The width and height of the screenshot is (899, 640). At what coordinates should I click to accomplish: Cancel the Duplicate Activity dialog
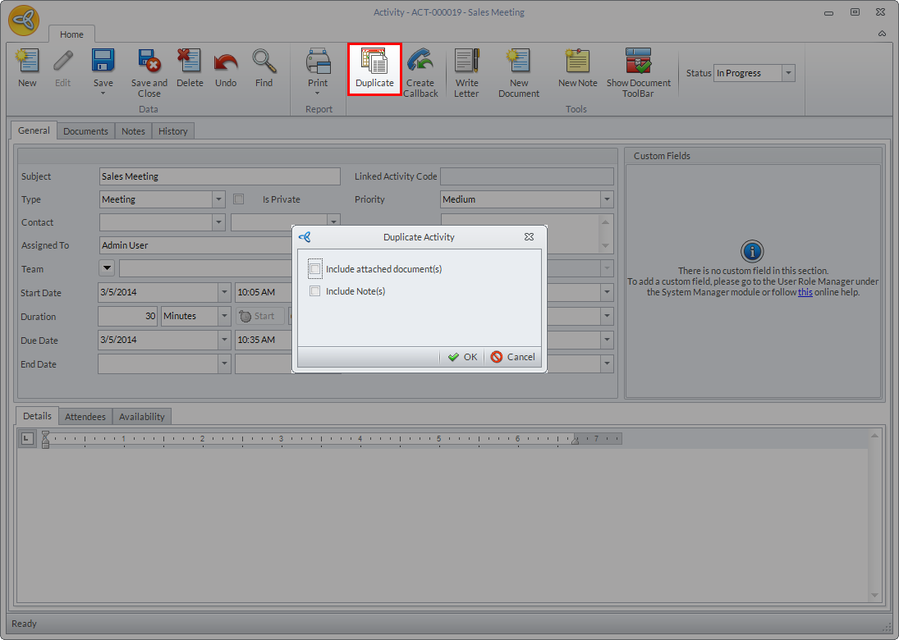(513, 357)
